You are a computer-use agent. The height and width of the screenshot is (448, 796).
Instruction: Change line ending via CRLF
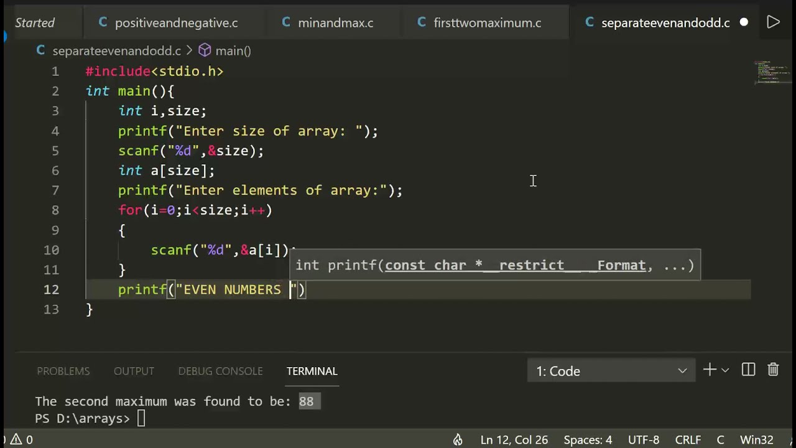[x=688, y=439]
